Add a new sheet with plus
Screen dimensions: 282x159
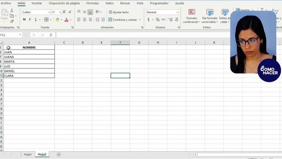pos(59,155)
